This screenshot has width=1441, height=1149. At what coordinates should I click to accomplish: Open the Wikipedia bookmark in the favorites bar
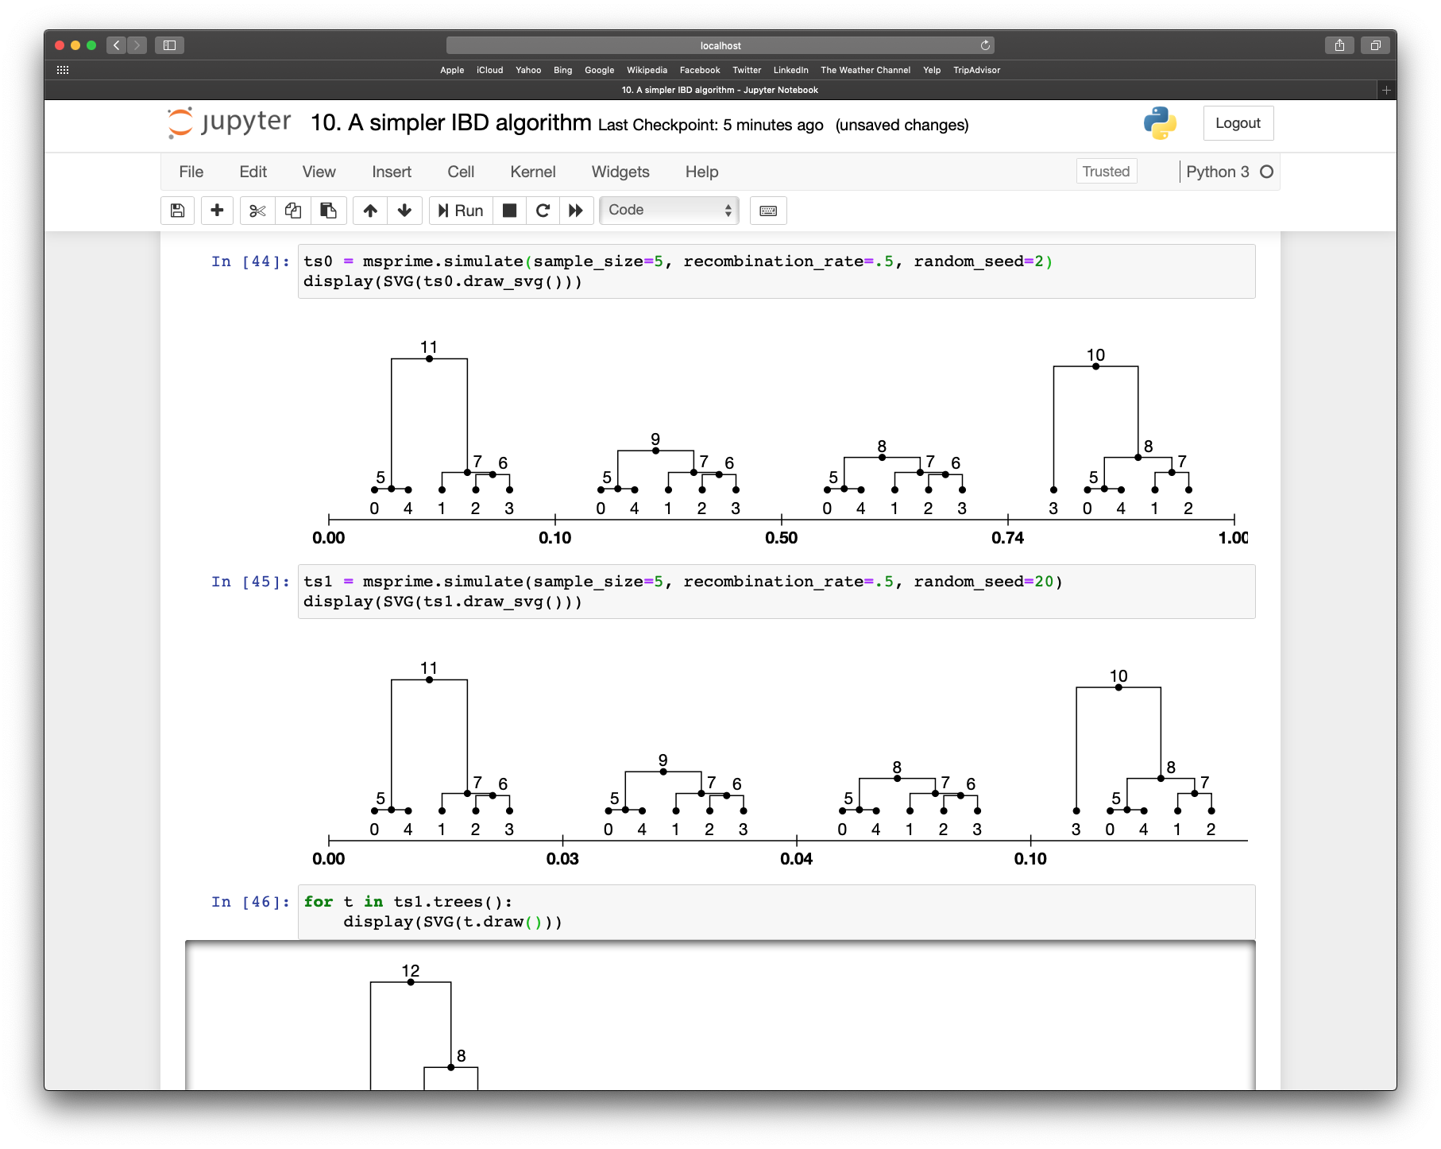646,70
